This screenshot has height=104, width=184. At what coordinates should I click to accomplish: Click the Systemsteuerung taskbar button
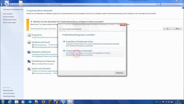[x=64, y=102]
